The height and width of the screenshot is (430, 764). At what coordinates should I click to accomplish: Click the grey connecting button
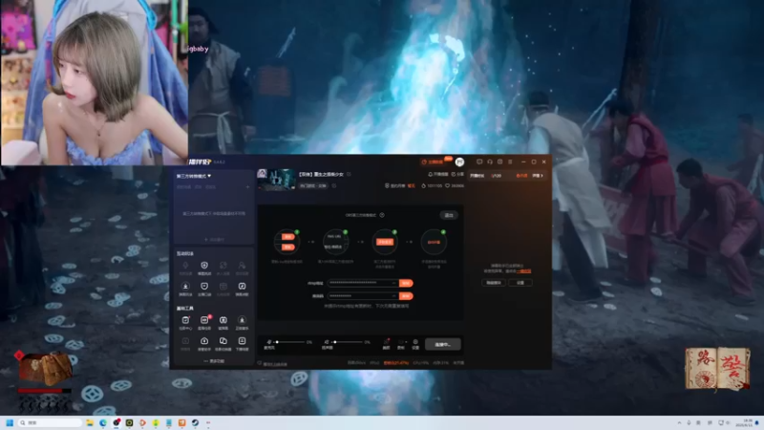click(443, 344)
